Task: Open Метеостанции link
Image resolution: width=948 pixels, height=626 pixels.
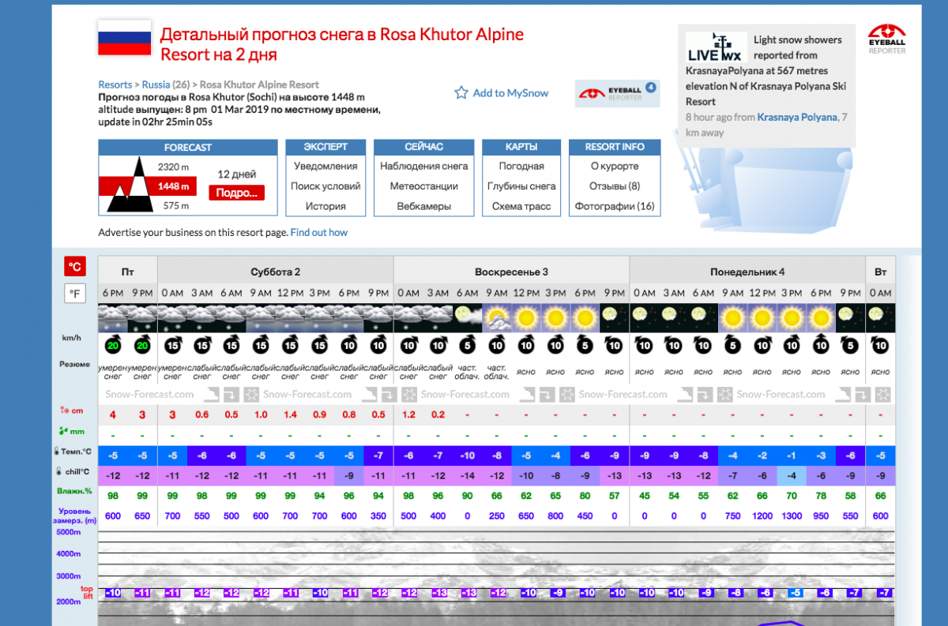Action: (x=424, y=186)
